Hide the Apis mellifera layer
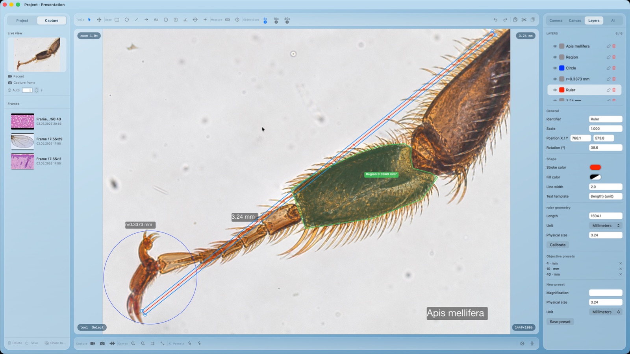This screenshot has height=354, width=630. pos(555,46)
